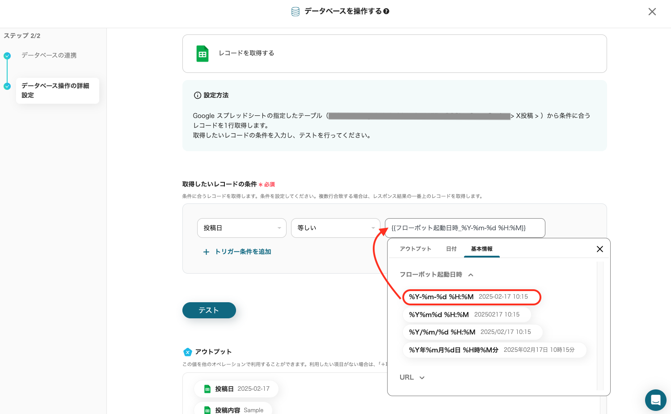Click the レコードを取得する action card
Screen dimensions: 671x414
click(x=395, y=54)
